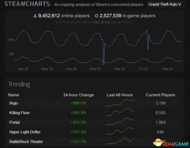Click the green in-game players controller icon
Screen dimensions: 190x148
pos(96,16)
